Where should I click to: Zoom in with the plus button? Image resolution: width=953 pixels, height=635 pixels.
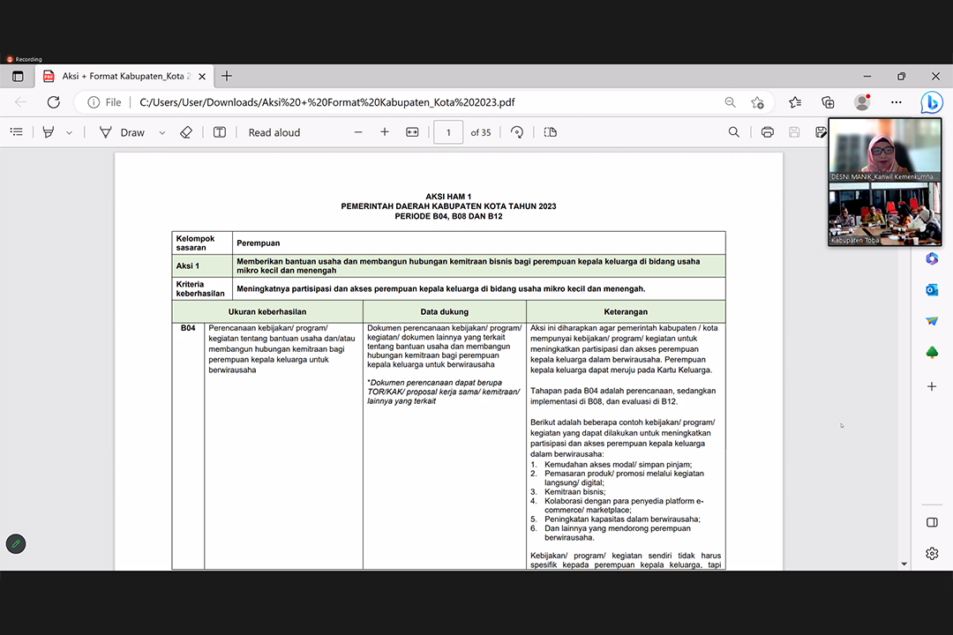[385, 132]
